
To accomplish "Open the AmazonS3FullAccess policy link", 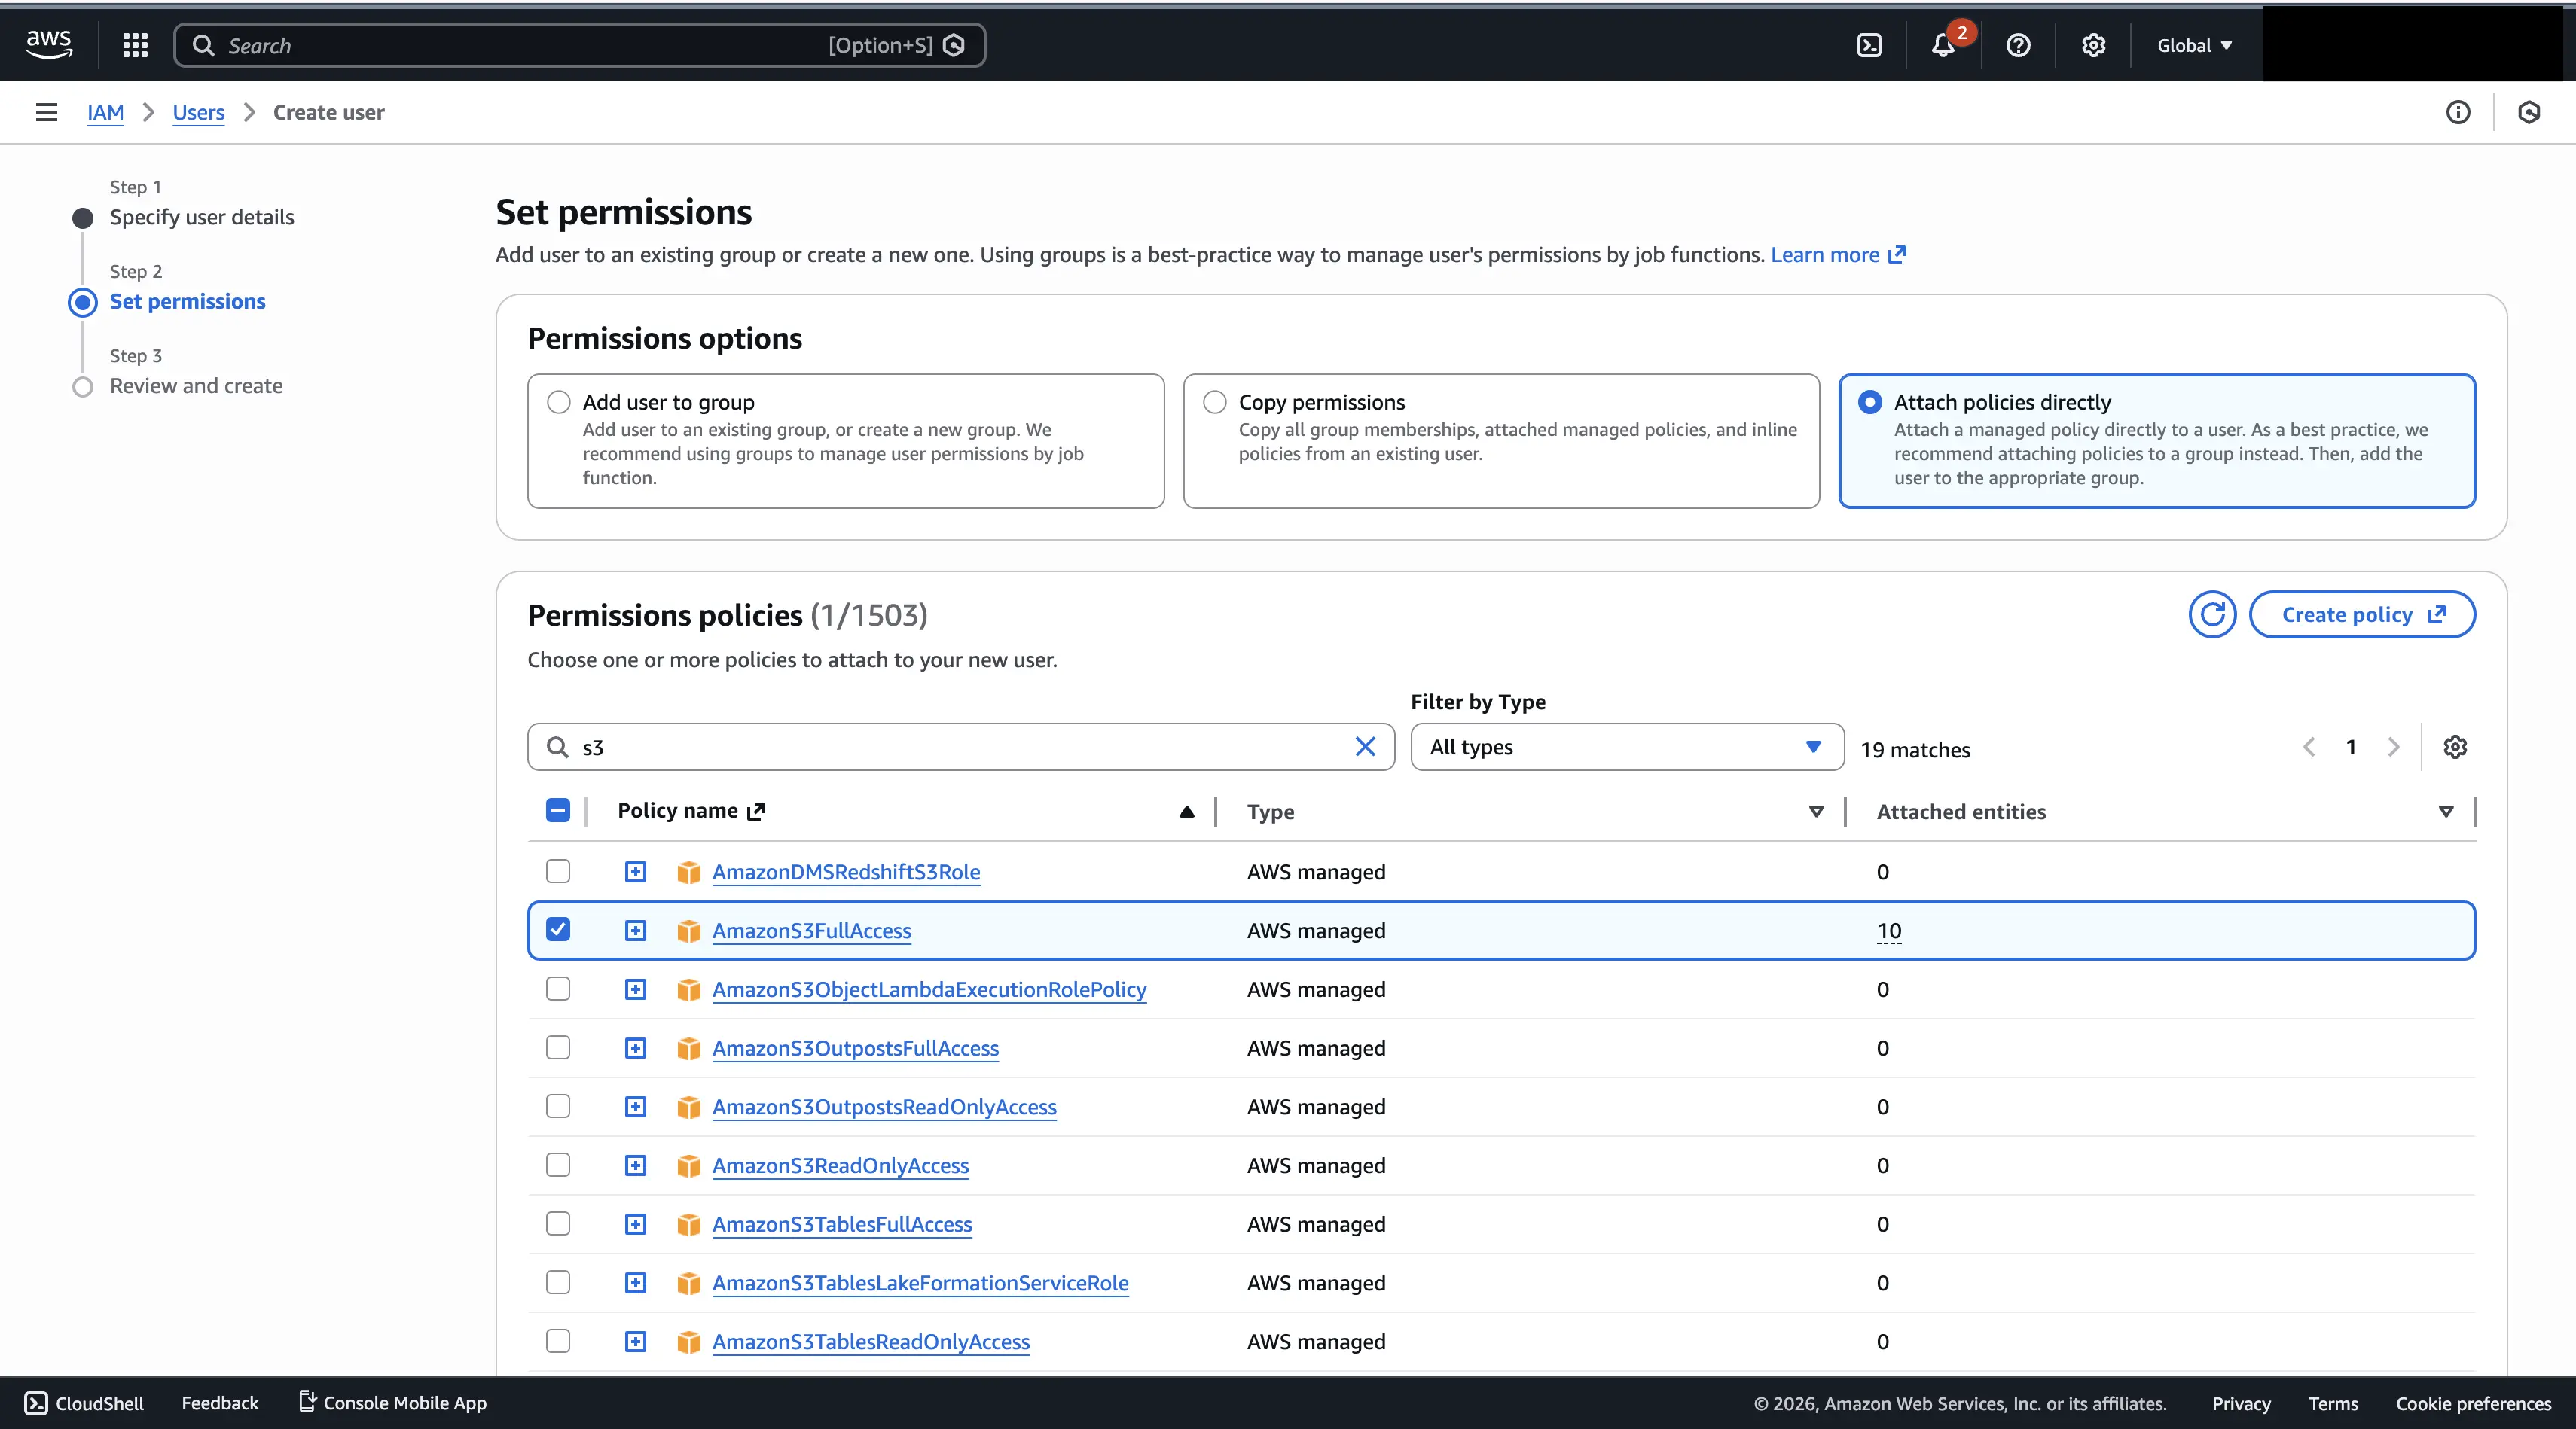I will tap(811, 931).
